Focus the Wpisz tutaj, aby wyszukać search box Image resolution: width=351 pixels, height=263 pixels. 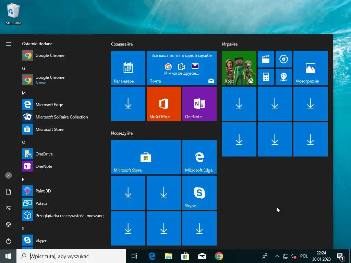point(71,256)
